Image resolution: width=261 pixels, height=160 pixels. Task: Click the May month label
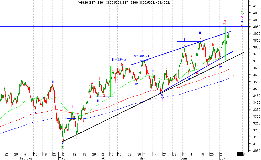tap(142, 158)
